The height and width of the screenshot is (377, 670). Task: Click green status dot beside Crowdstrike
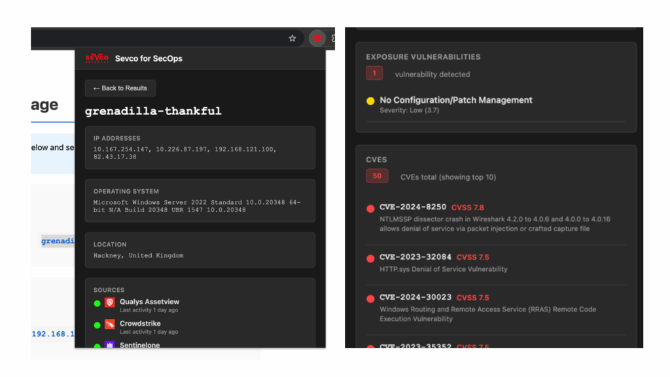point(97,325)
